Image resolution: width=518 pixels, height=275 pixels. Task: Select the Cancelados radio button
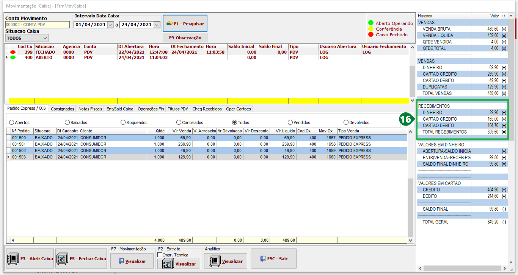pos(179,123)
